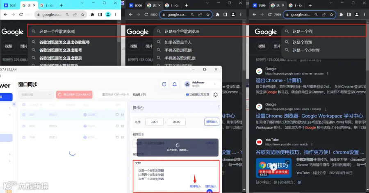Open 退出Chrome - 计算机 result in 7999 window

click(279, 80)
